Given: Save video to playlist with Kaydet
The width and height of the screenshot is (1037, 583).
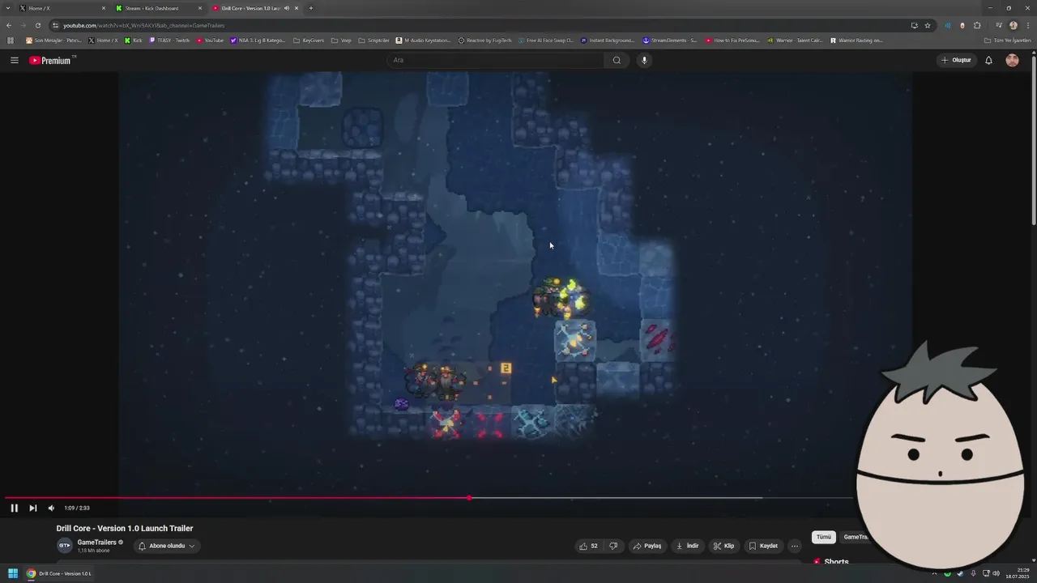Looking at the screenshot, I should (763, 546).
